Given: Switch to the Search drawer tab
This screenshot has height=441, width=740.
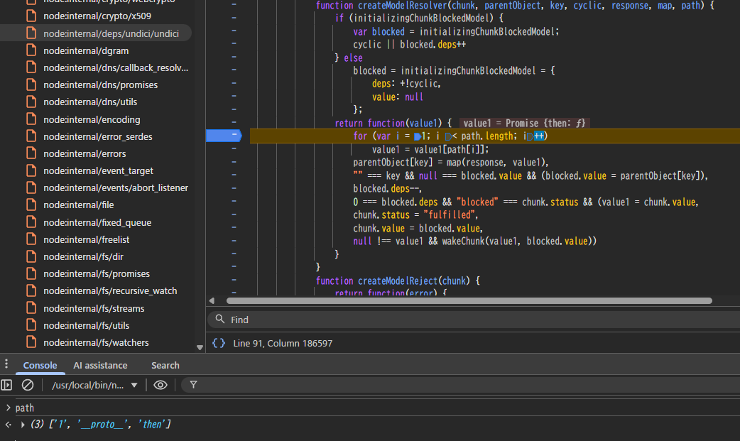Looking at the screenshot, I should point(165,365).
